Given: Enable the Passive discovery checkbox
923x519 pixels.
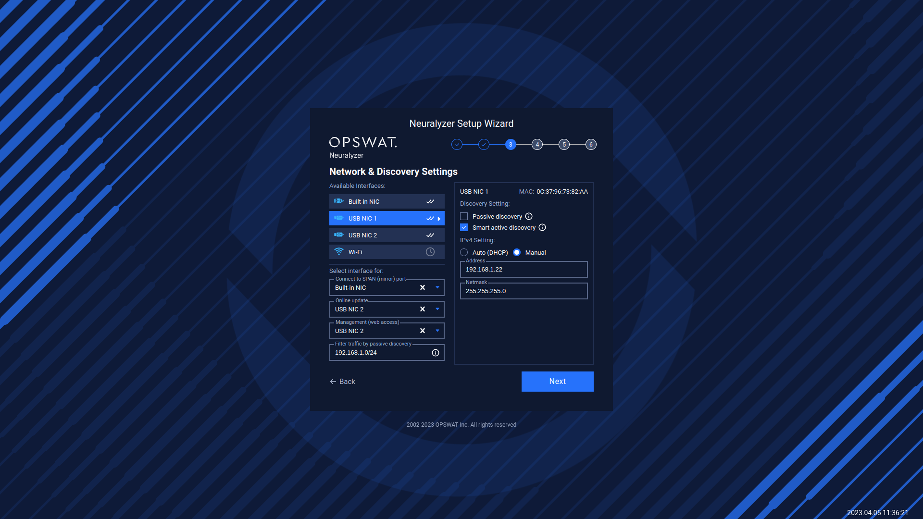Looking at the screenshot, I should 464,216.
